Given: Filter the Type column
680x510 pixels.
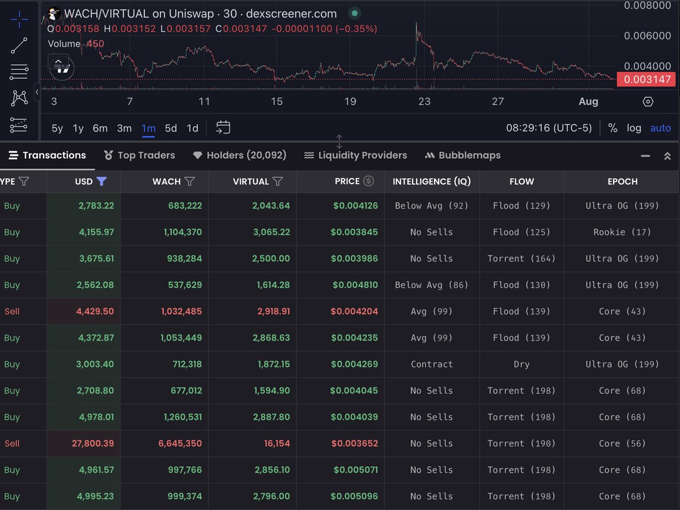Looking at the screenshot, I should click(24, 181).
